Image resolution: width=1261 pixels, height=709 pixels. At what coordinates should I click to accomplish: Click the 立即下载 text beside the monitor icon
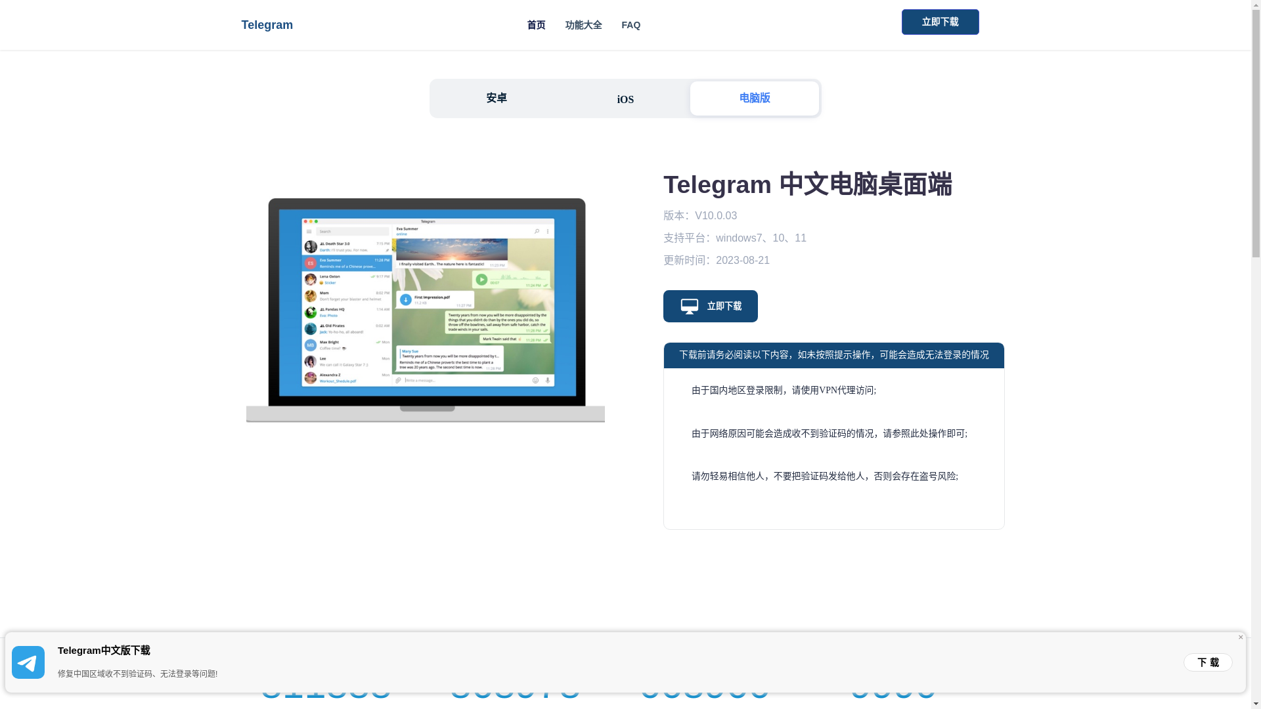click(724, 307)
